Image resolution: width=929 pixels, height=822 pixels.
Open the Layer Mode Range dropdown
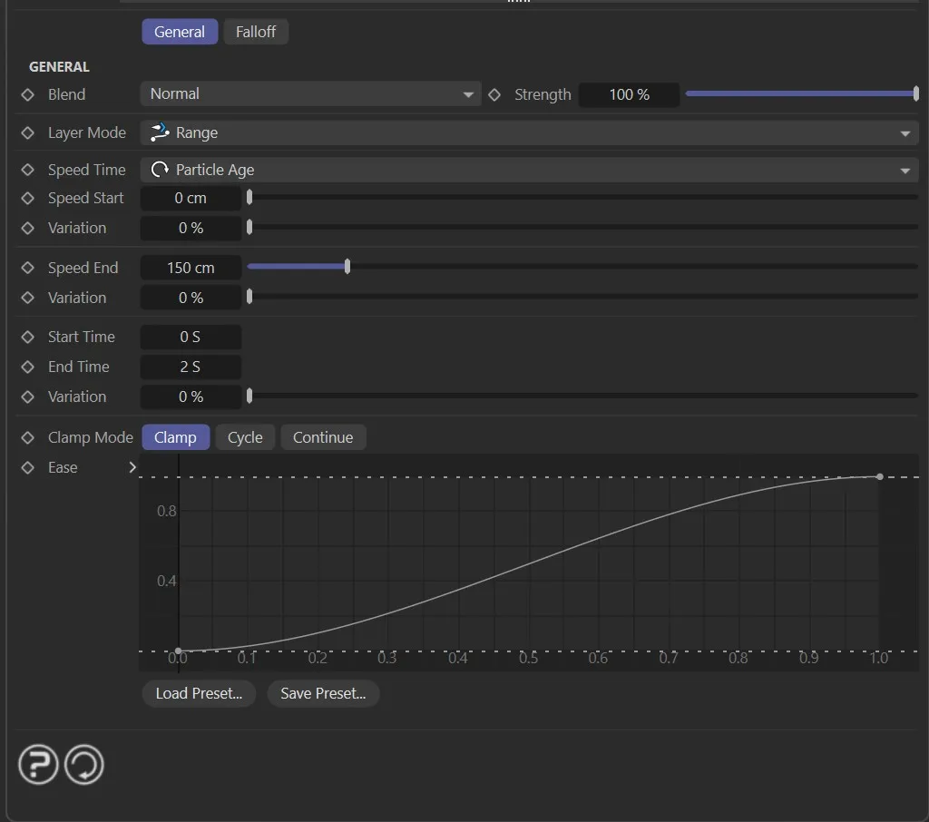pyautogui.click(x=529, y=132)
